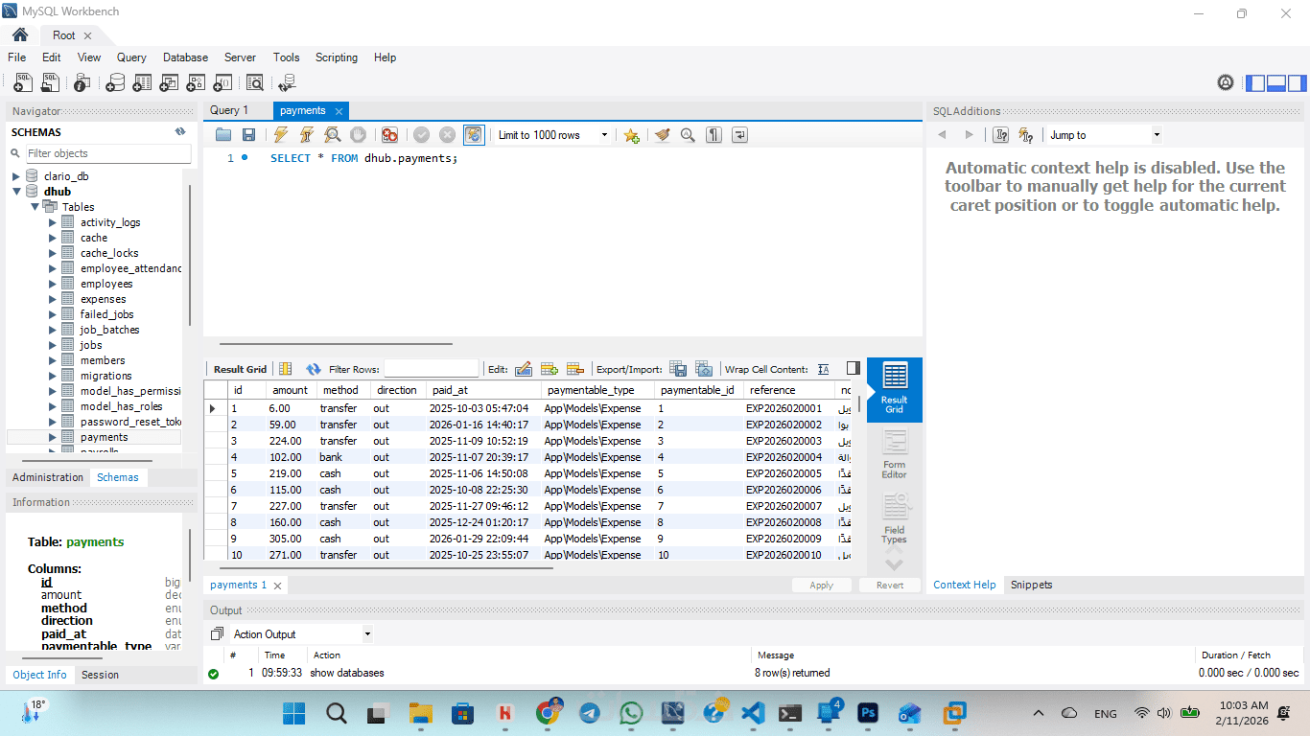
Task: Focus the Filter Rows input box
Action: (432, 369)
